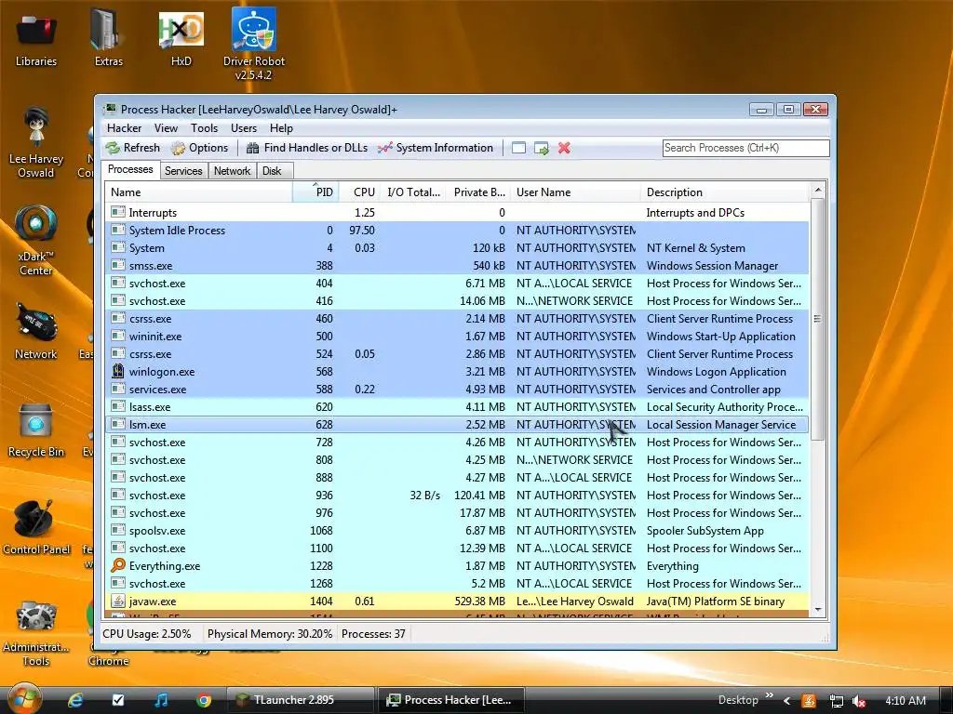The width and height of the screenshot is (953, 714).
Task: Open xDark Center desktop icon
Action: point(36,241)
